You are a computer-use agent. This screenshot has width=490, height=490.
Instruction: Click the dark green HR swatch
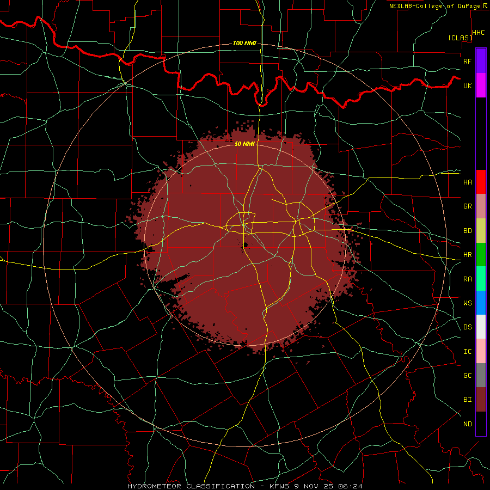pyautogui.click(x=481, y=255)
